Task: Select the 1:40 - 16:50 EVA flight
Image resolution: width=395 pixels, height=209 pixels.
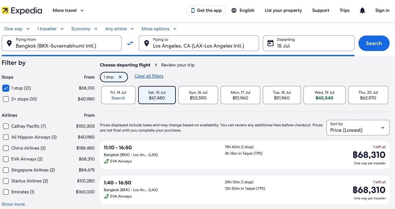Action: [x=245, y=190]
